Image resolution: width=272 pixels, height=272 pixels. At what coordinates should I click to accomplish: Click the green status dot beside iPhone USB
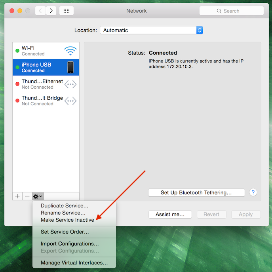pos(17,67)
